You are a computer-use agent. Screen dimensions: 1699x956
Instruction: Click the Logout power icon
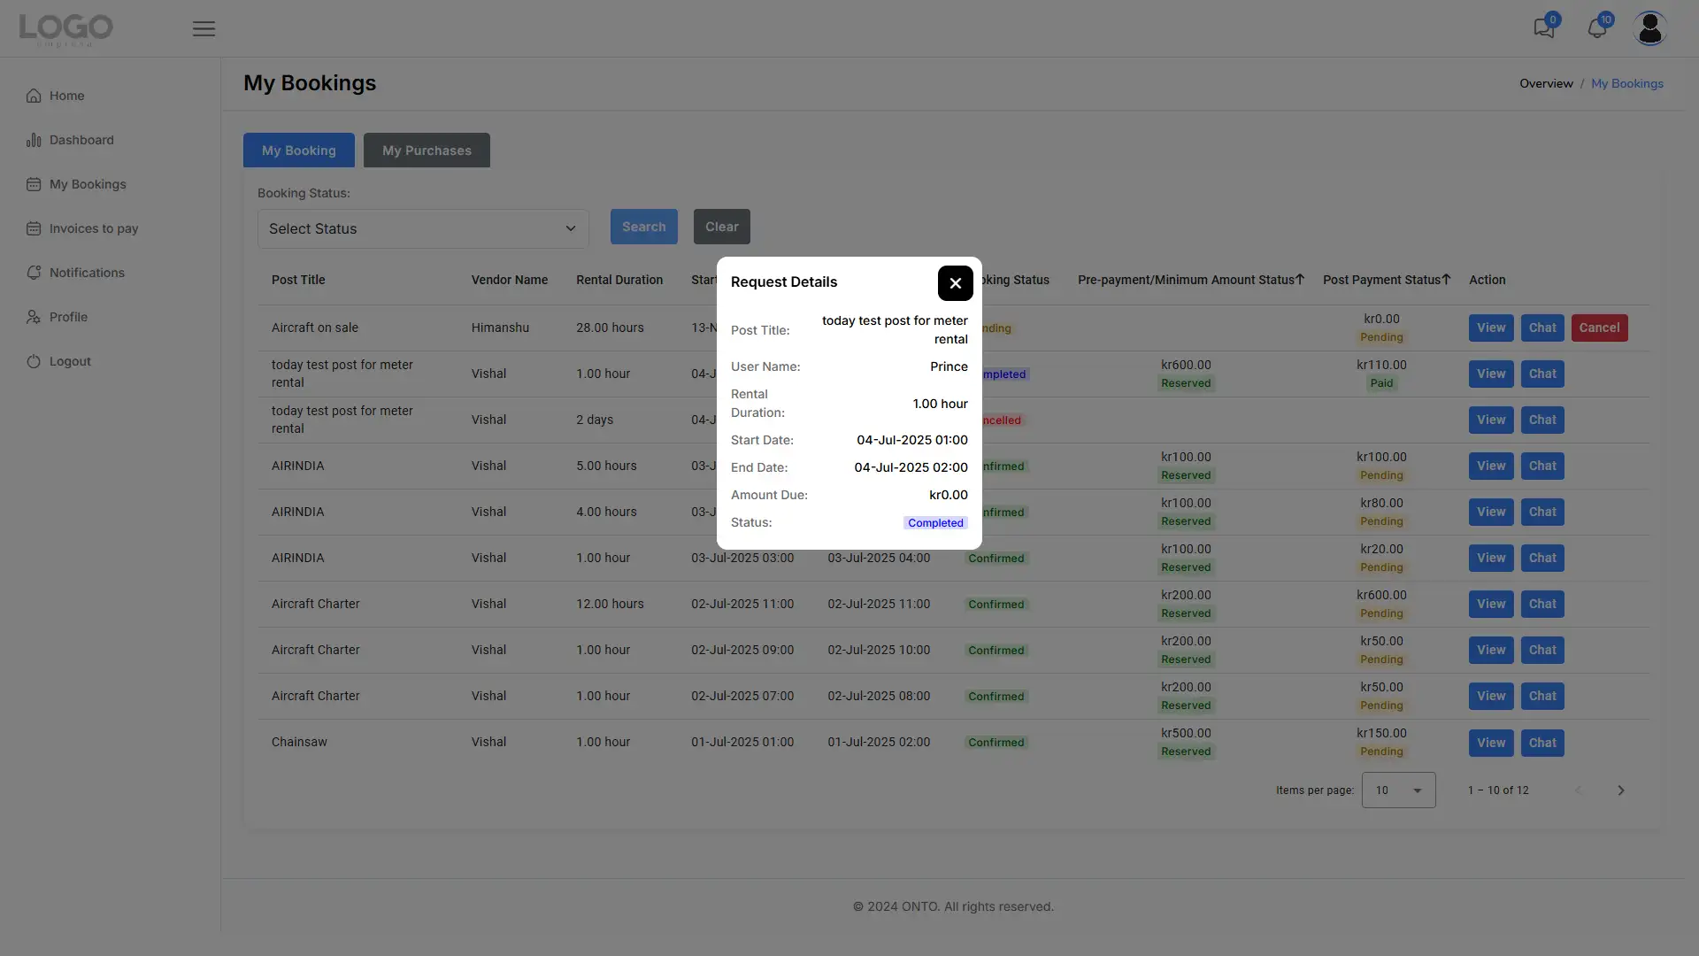(34, 361)
